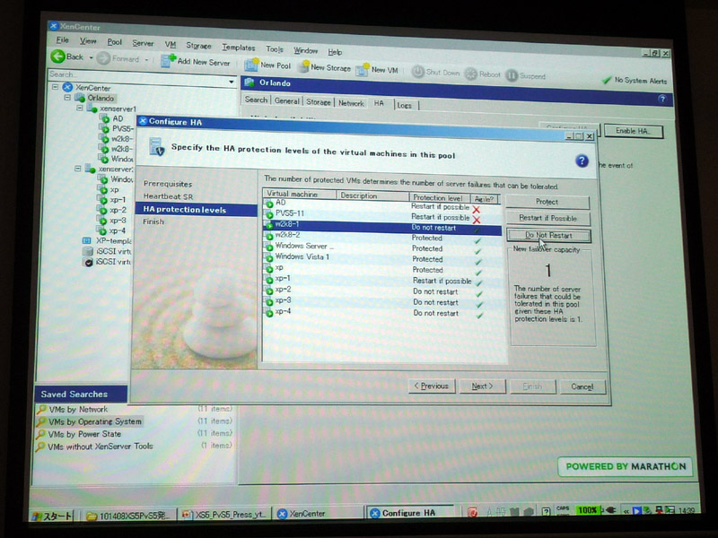Select xp-3 in the server tree
This screenshot has width=718, height=538.
(x=118, y=220)
